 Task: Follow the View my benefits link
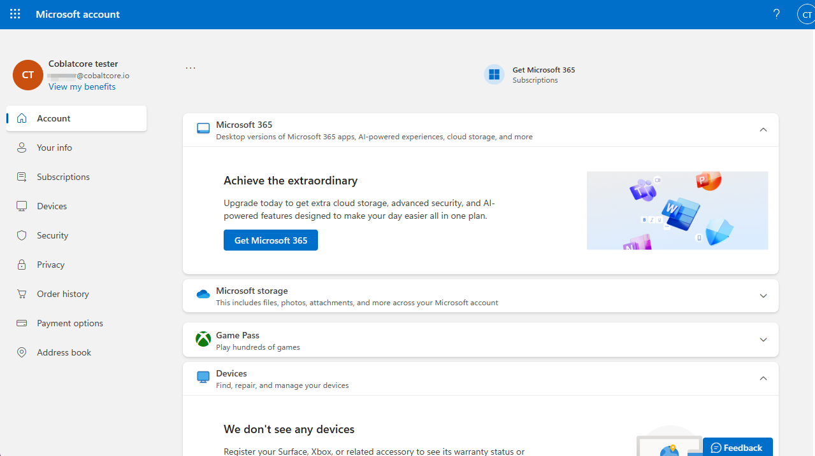click(x=82, y=86)
